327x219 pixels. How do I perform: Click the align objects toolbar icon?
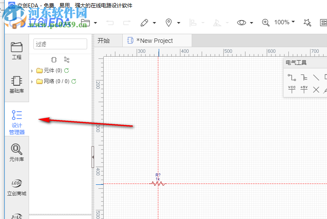193,23
